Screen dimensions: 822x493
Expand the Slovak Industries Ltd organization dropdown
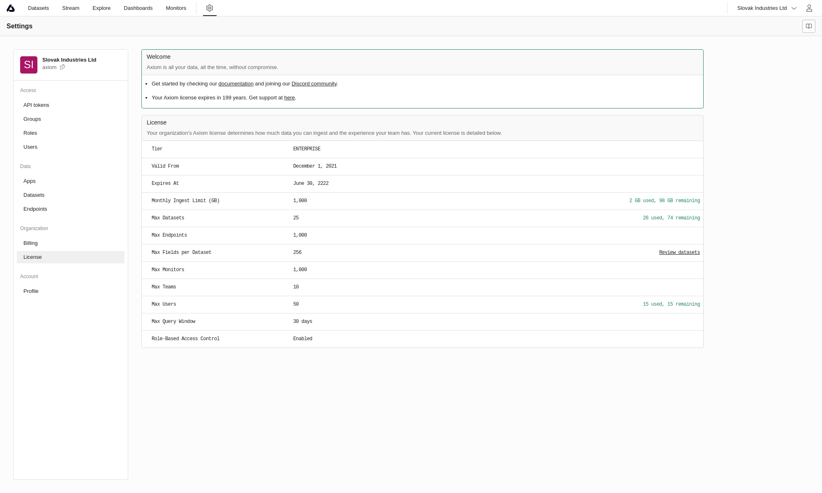[766, 8]
